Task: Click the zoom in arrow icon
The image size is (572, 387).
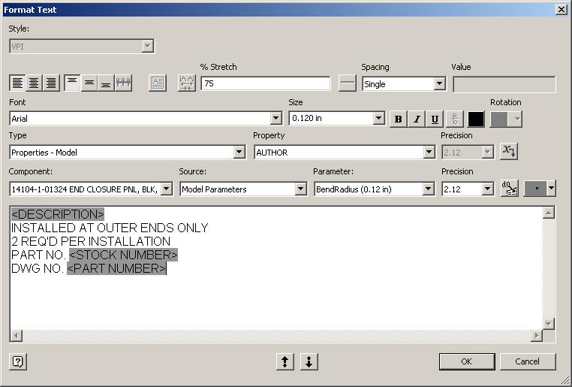Action: (285, 361)
